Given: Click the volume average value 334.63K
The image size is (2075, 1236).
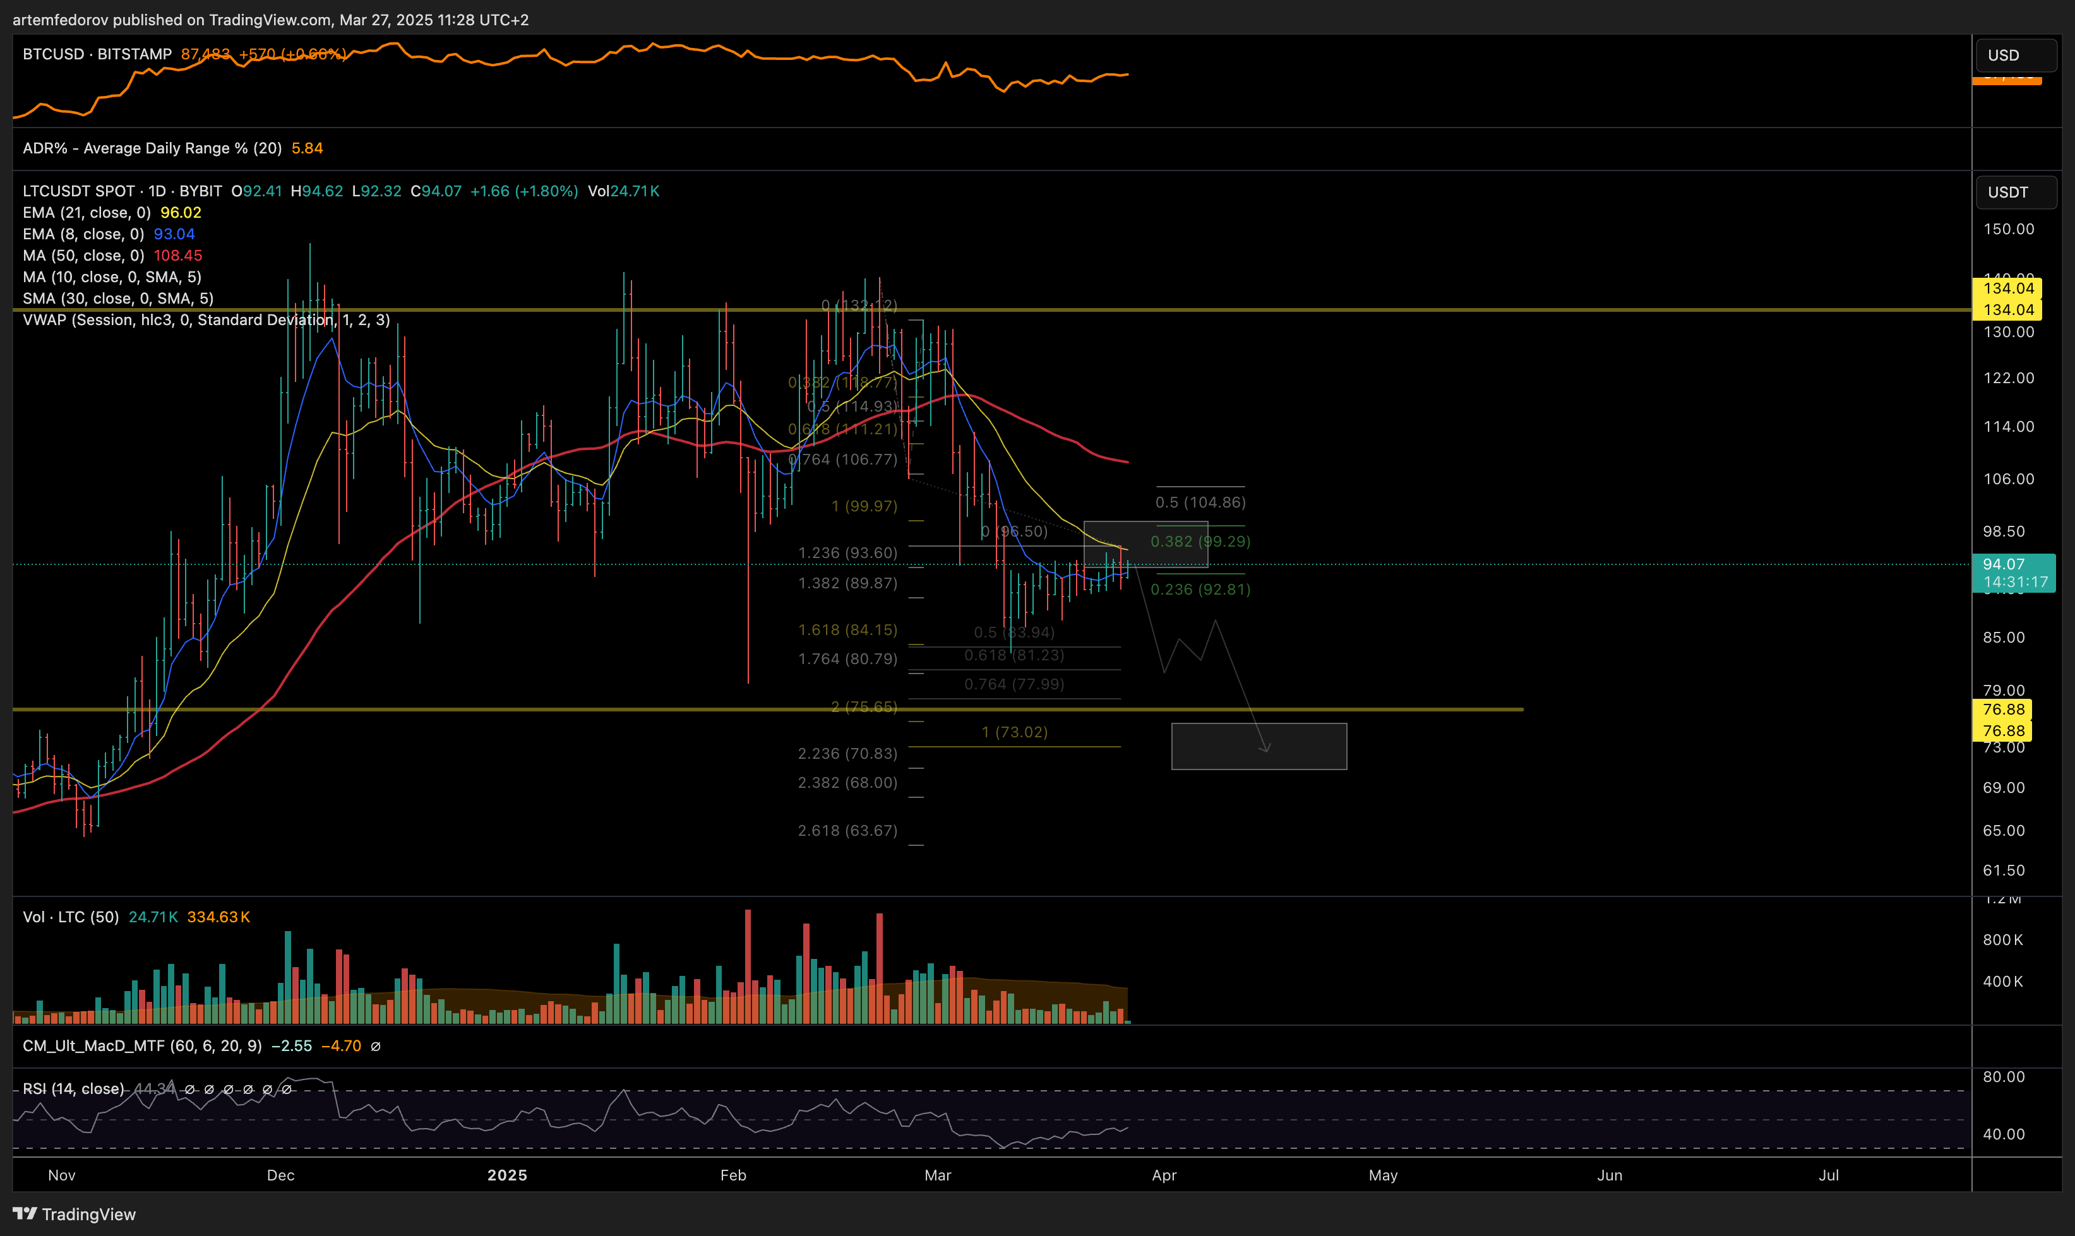Looking at the screenshot, I should (218, 917).
